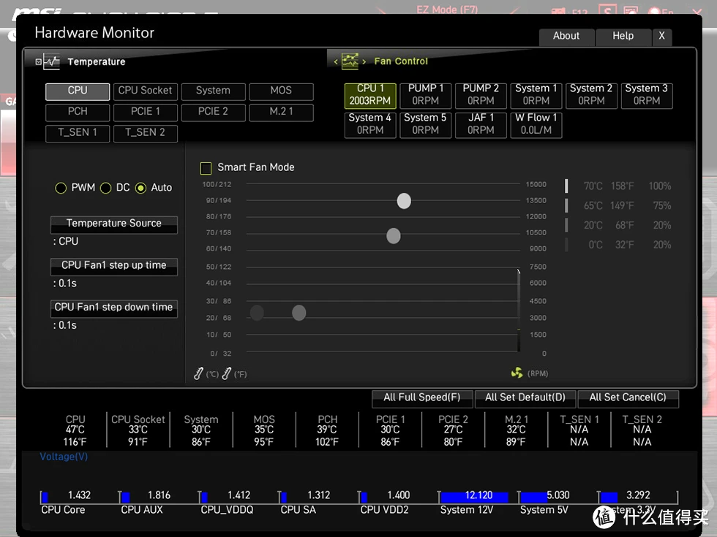Select the PWM radio button
717x537 pixels.
tap(61, 188)
